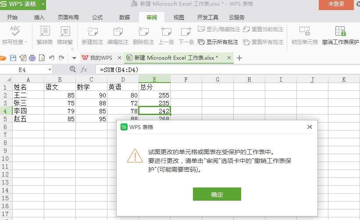Click cell with name 赵五
This screenshot has height=220, width=360.
[x=28, y=119]
